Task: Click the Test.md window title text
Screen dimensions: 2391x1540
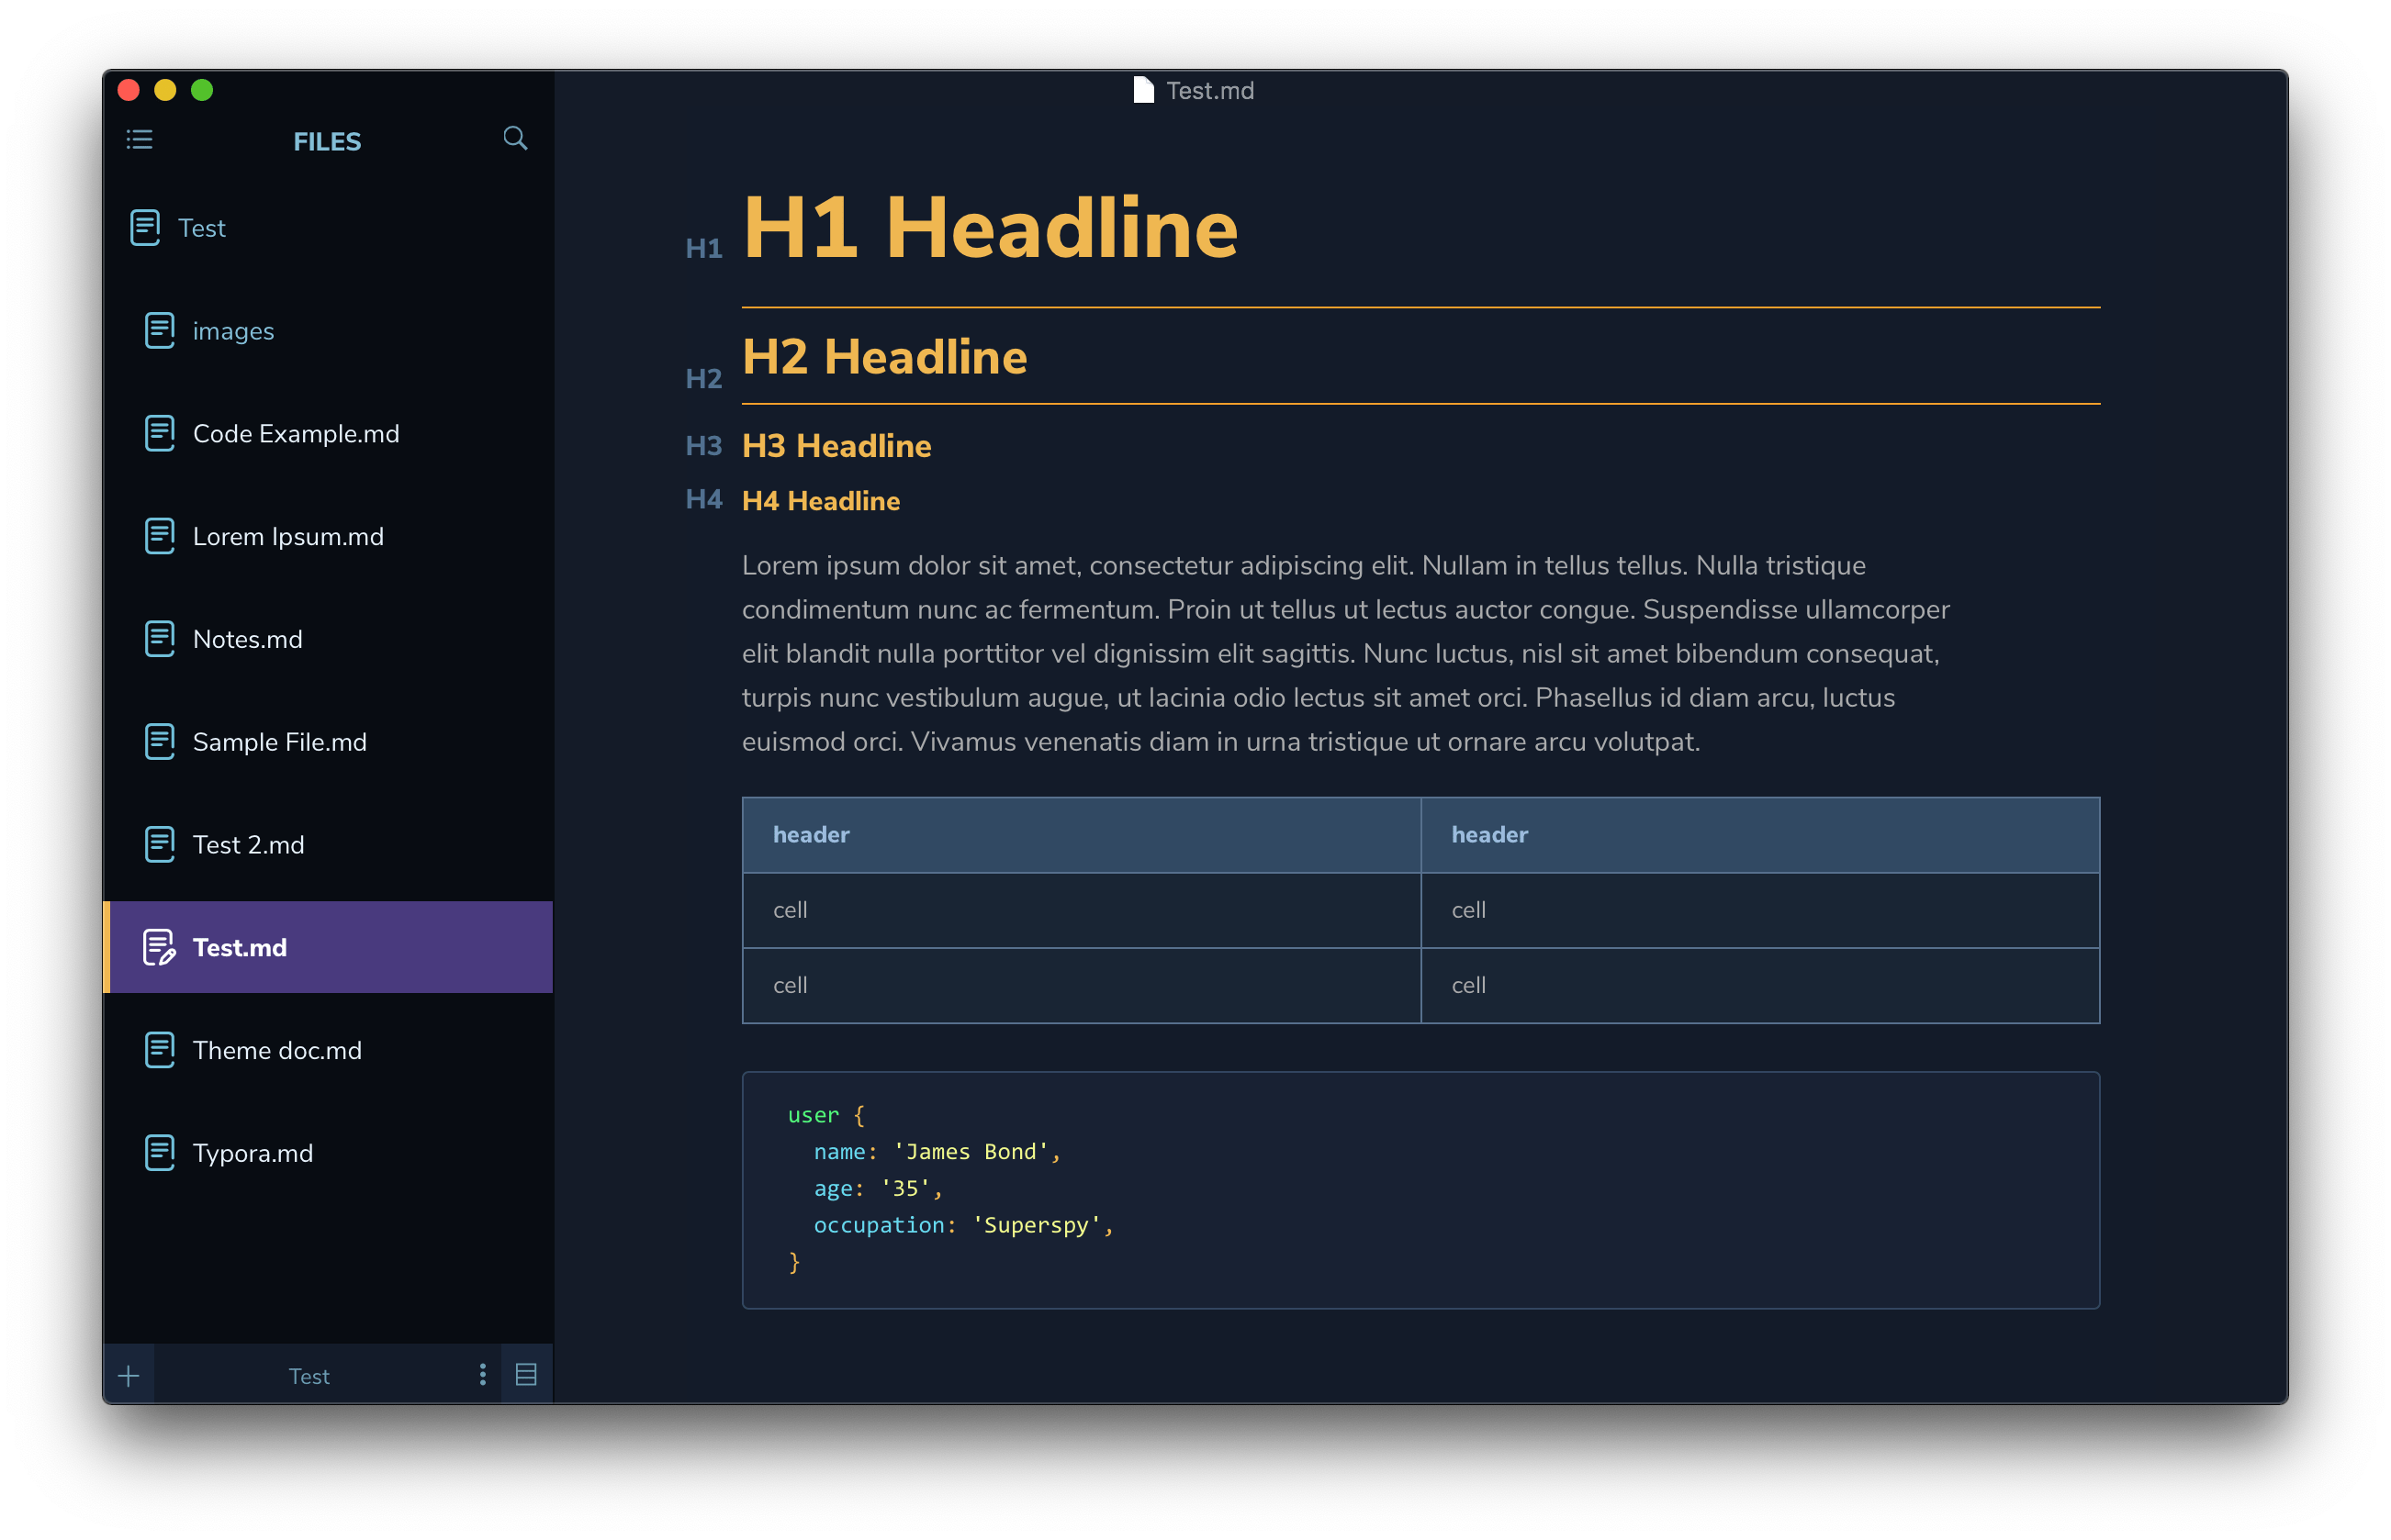Action: [x=1209, y=91]
